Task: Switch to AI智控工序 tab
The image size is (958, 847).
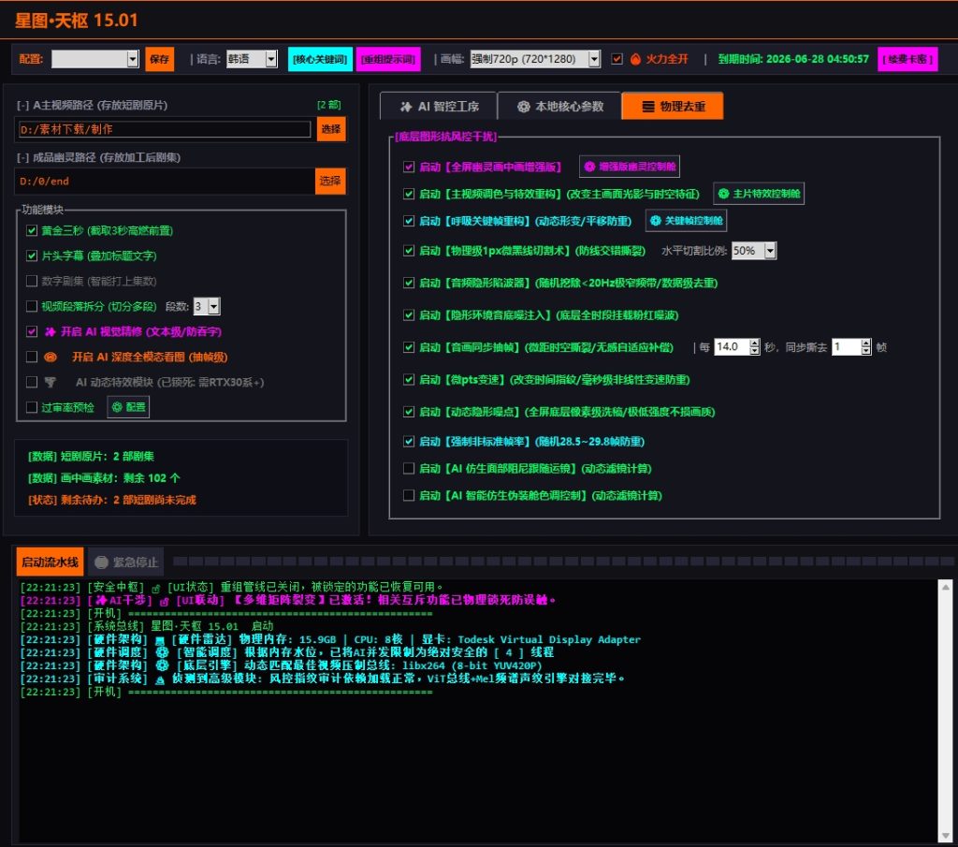Action: pyautogui.click(x=439, y=107)
